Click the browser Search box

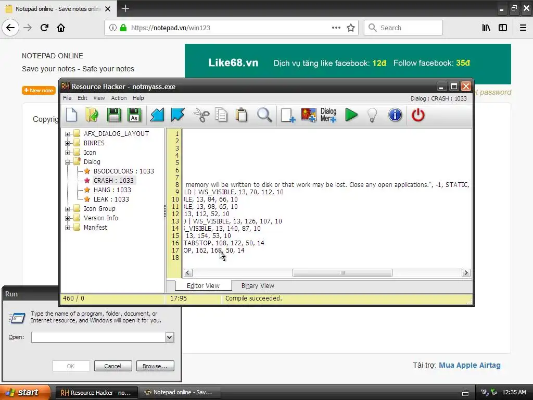click(x=403, y=28)
